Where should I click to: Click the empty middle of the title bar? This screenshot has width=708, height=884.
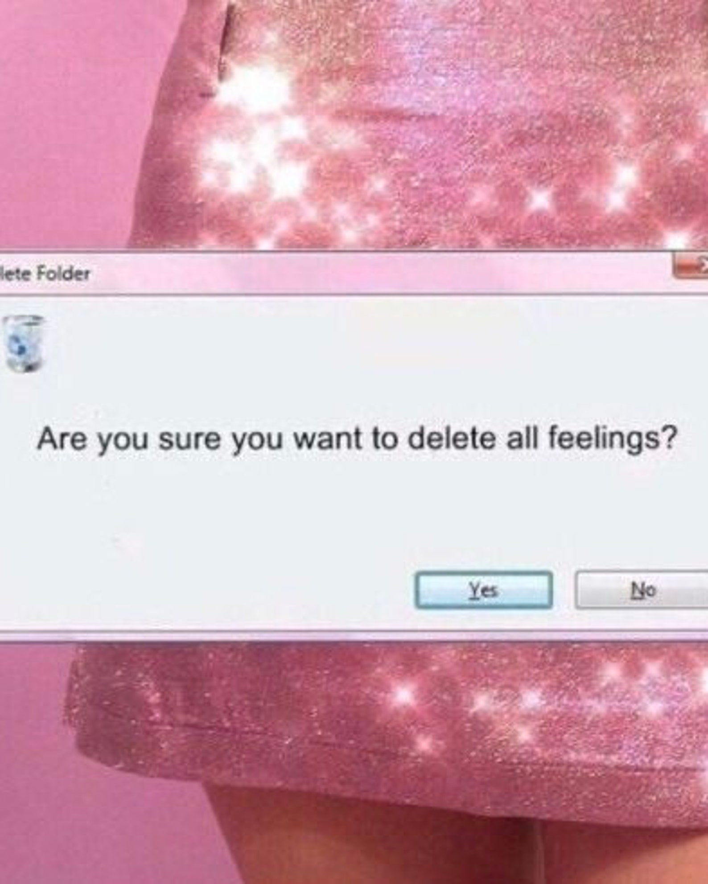tap(379, 273)
